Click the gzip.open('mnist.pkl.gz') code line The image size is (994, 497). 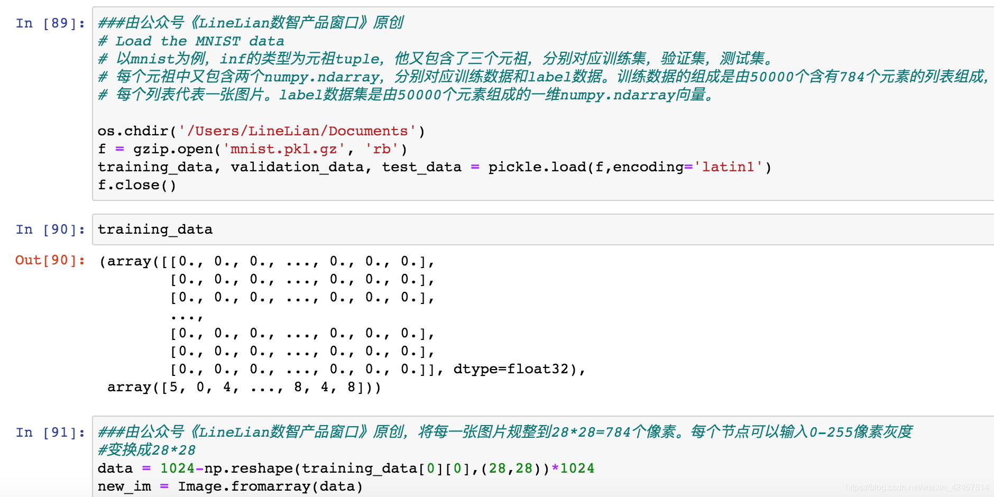(253, 149)
